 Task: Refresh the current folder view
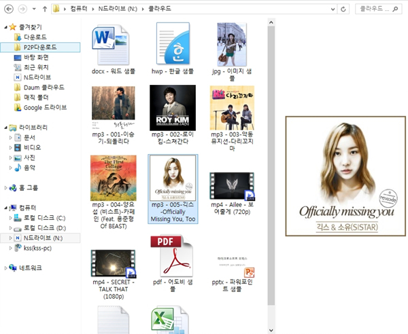click(343, 10)
